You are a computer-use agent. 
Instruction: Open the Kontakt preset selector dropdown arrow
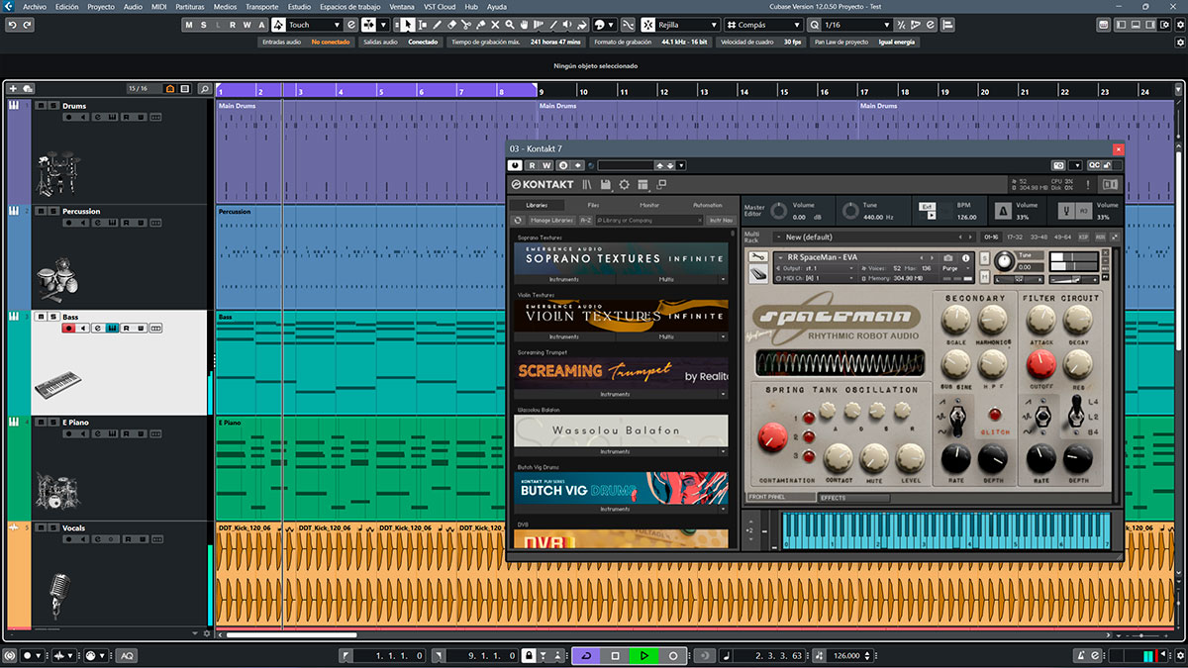[681, 165]
